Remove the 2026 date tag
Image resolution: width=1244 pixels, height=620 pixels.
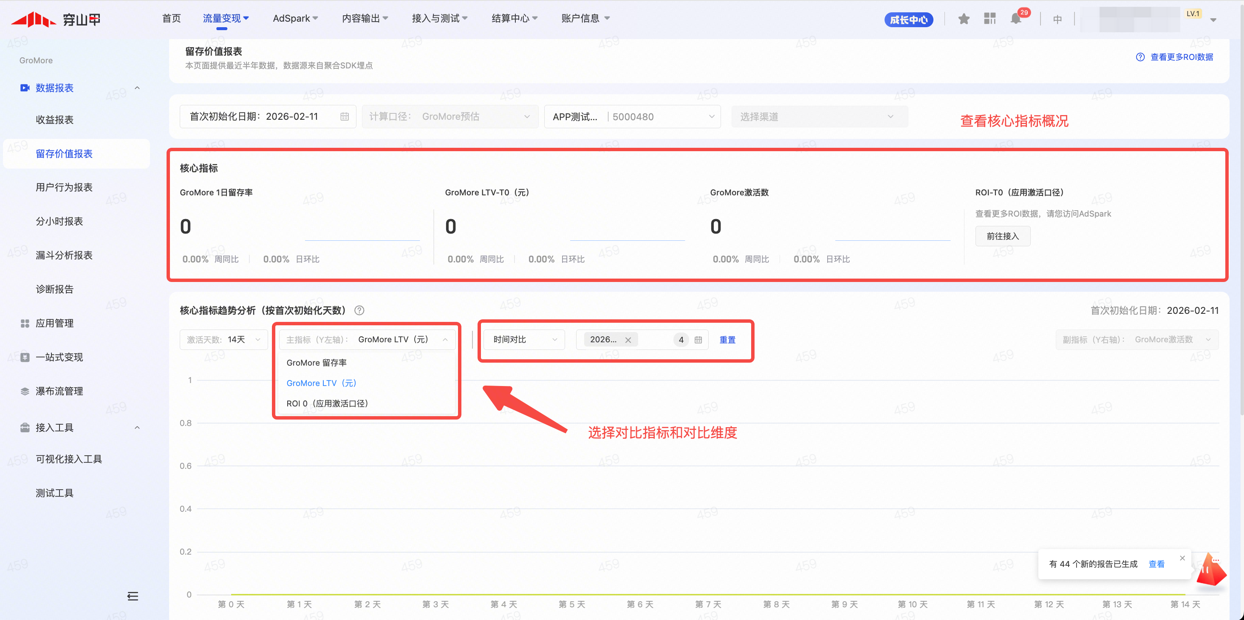click(628, 340)
